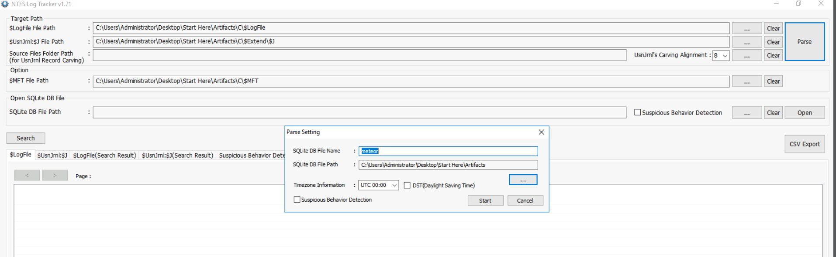836x257 pixels.
Task: Switch to the $LogFile tab
Action: pos(21,155)
